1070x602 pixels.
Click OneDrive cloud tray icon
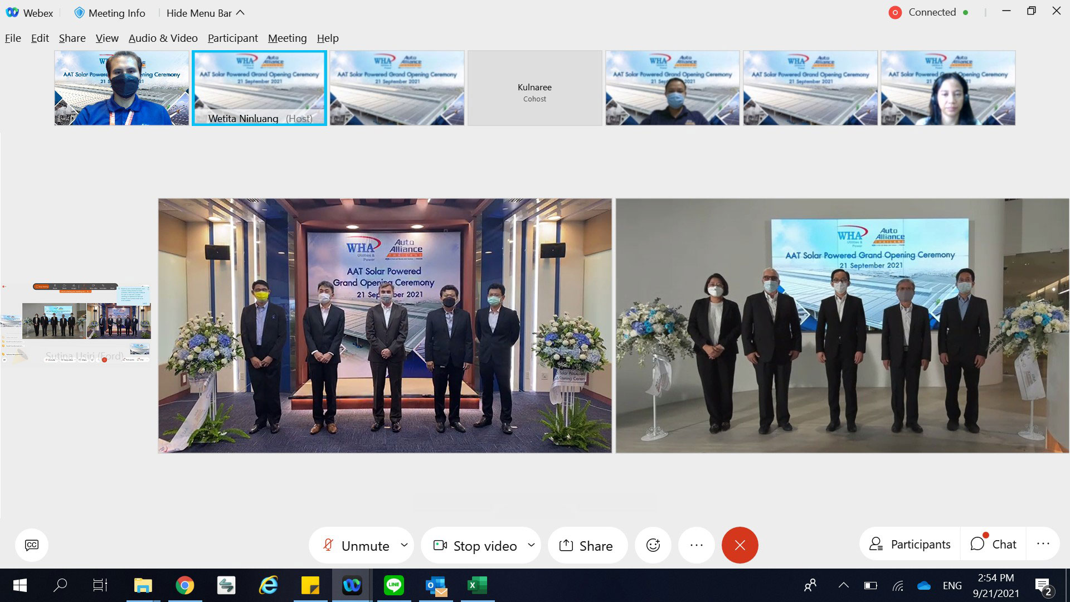(x=924, y=585)
